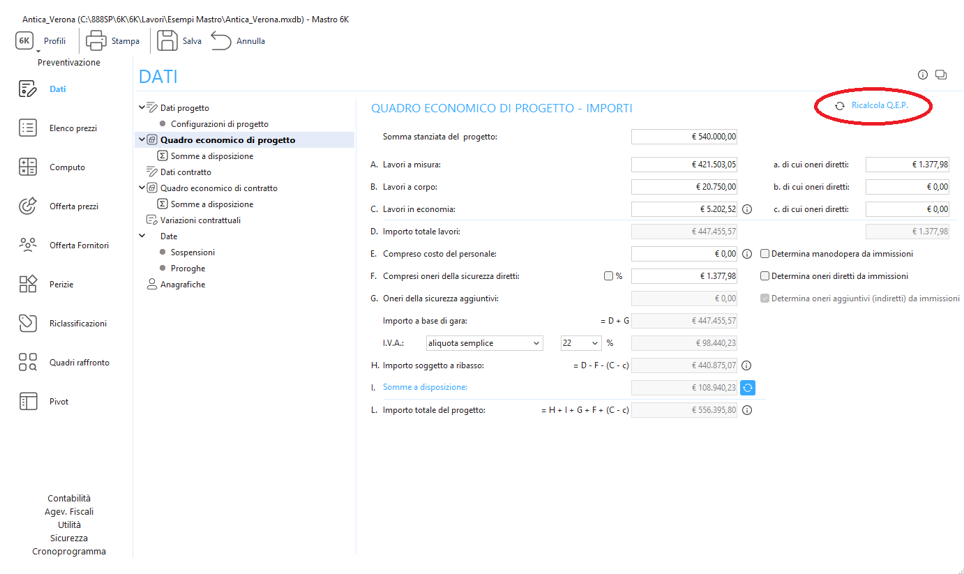The width and height of the screenshot is (964, 574).
Task: Open the Elenco prezzi list icon
Action: [x=28, y=128]
